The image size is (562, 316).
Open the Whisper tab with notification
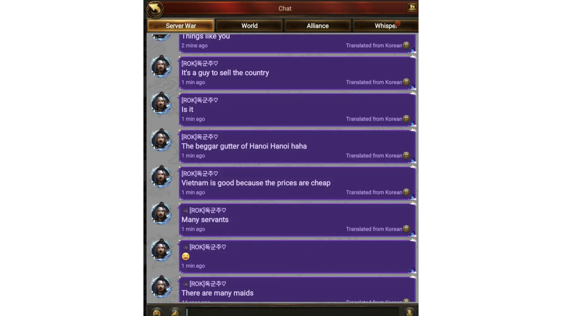pos(385,26)
